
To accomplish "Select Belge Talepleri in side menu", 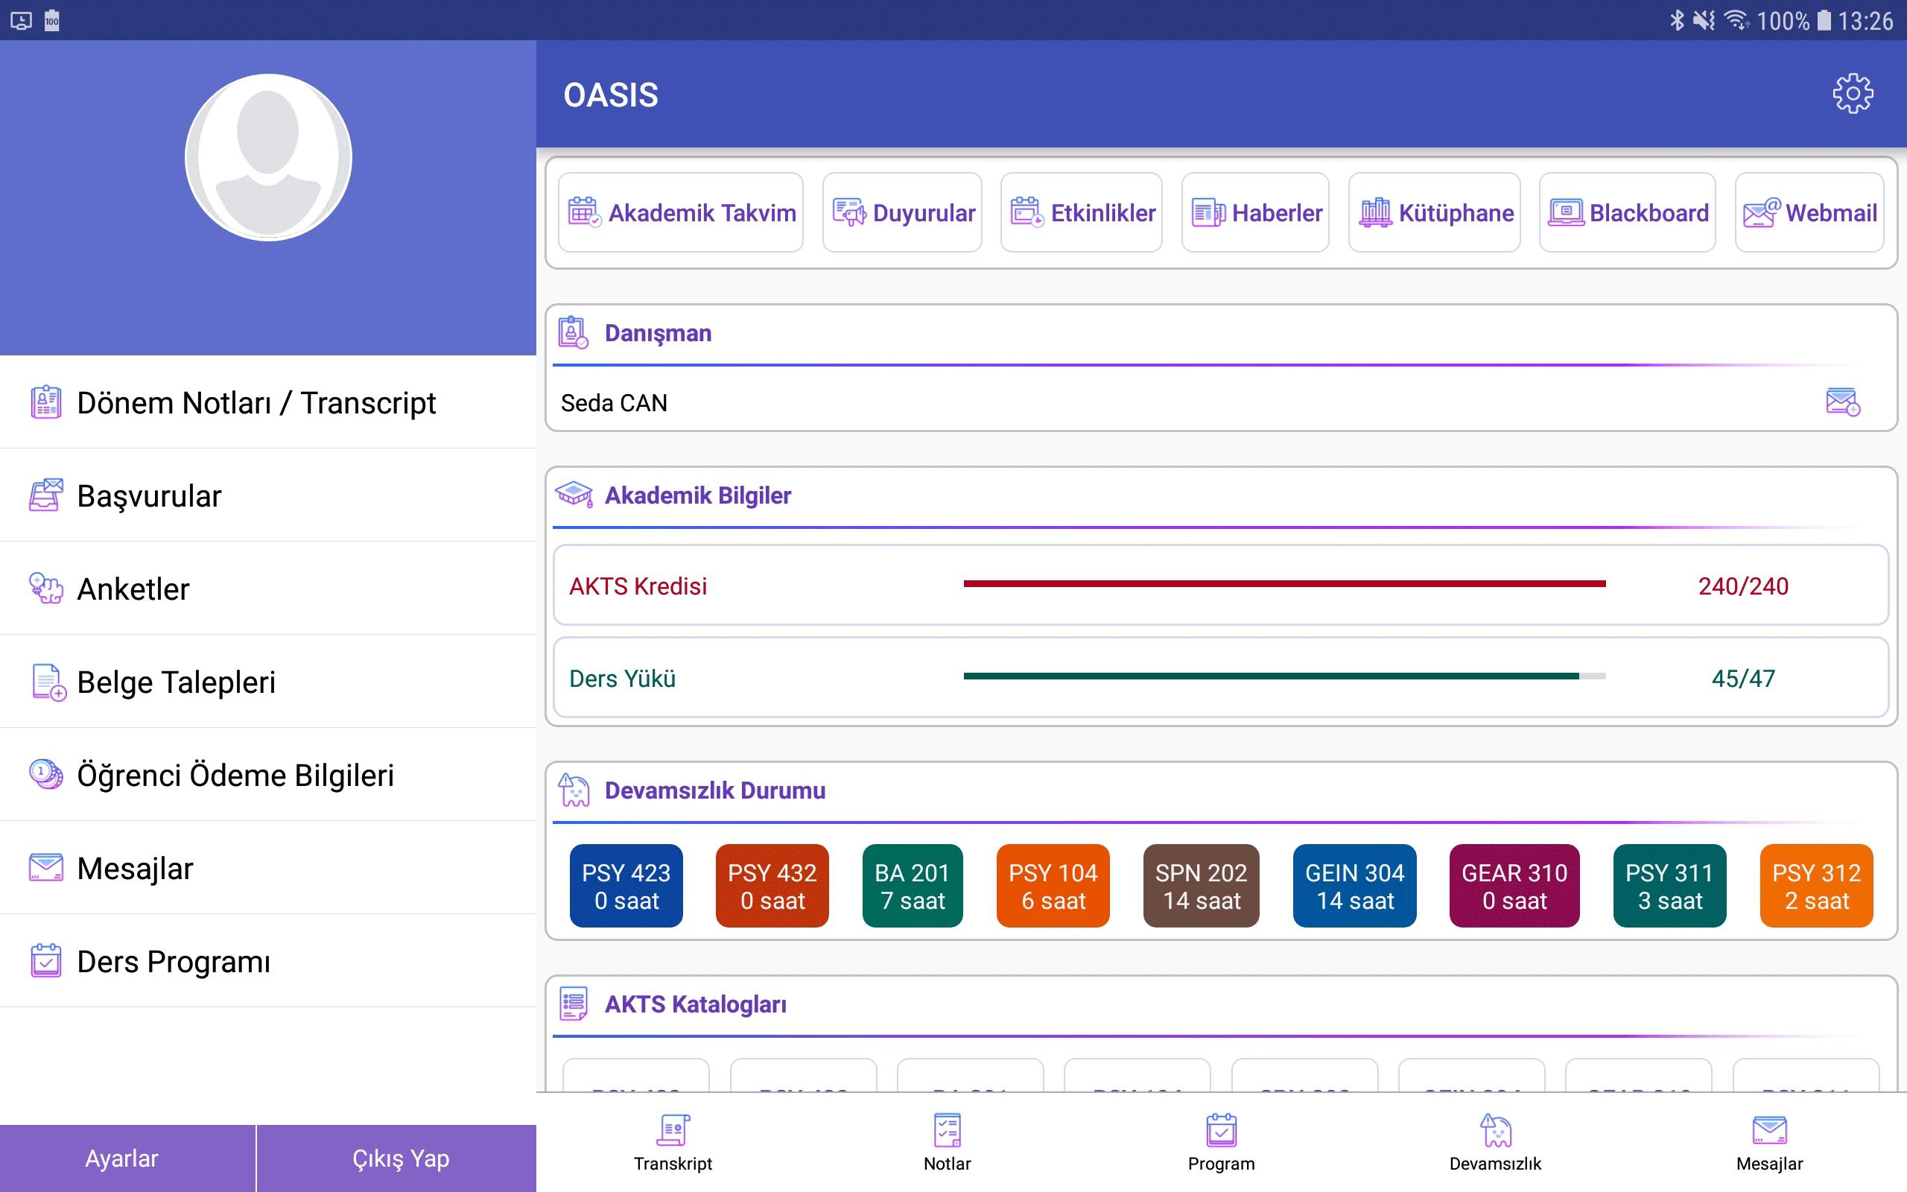I will [176, 682].
